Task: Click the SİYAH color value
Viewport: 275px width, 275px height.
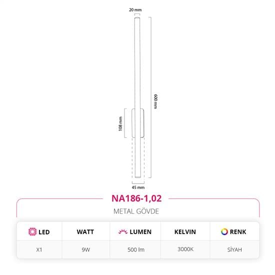Action: 234,249
